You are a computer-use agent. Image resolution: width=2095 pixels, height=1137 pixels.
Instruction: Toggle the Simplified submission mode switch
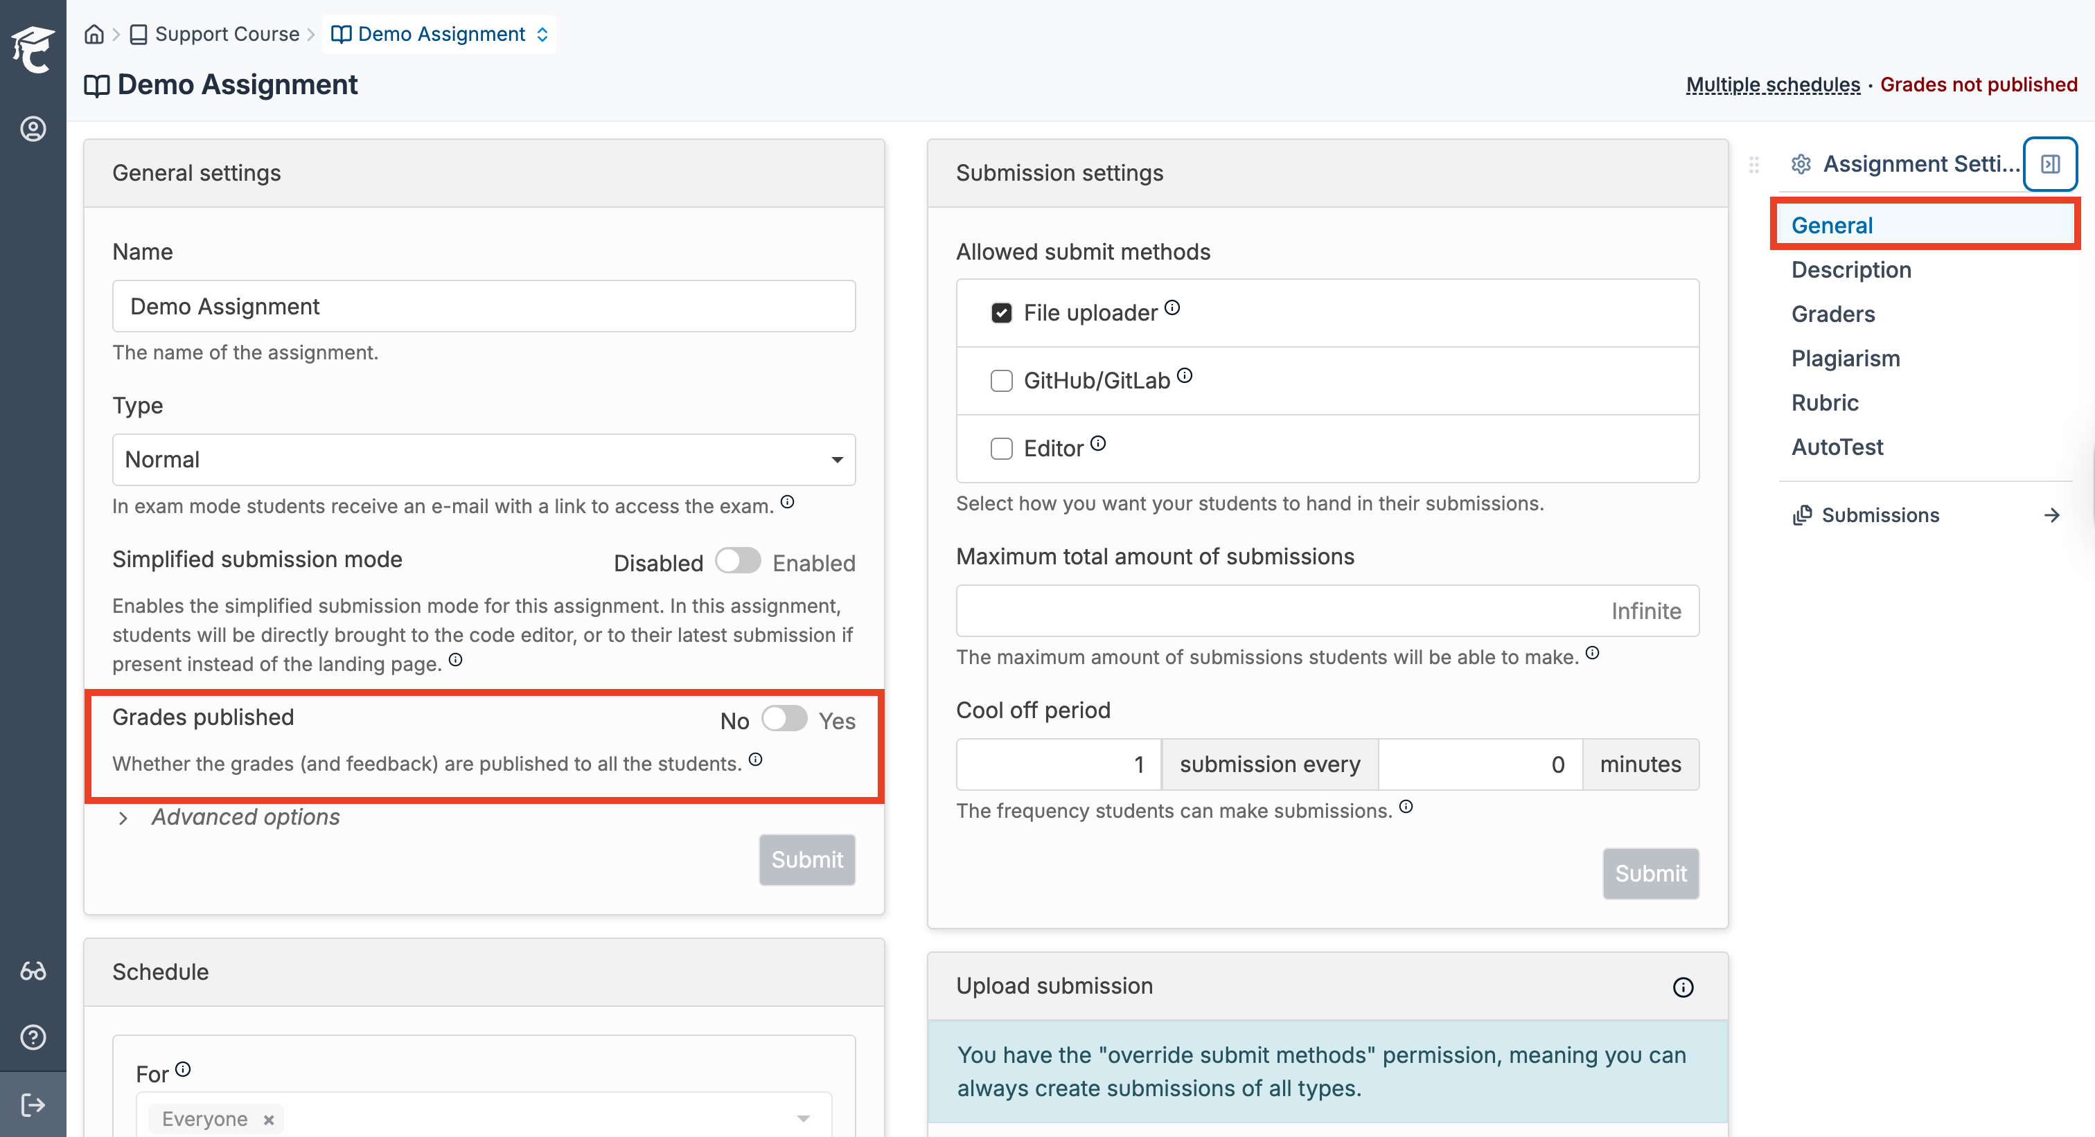point(738,562)
